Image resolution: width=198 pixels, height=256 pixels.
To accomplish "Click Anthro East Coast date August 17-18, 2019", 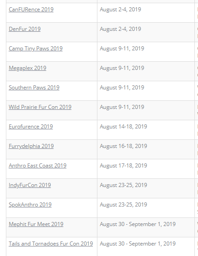I will [123, 166].
